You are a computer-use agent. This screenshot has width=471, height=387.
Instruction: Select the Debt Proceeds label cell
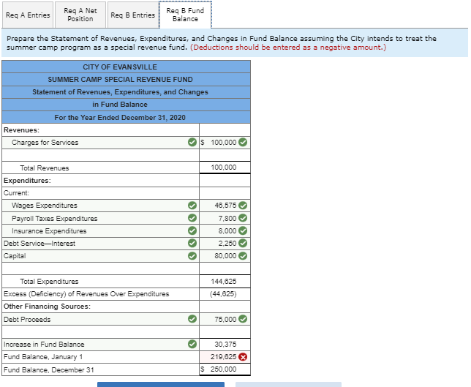101,319
